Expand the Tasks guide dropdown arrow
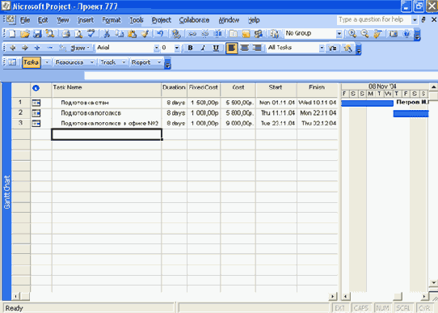 point(47,62)
